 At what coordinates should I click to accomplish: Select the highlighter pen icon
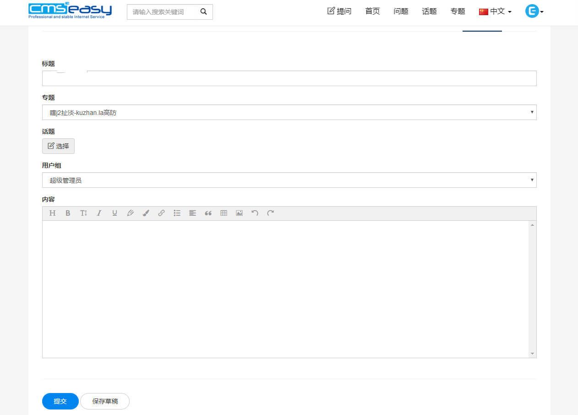pyautogui.click(x=131, y=213)
